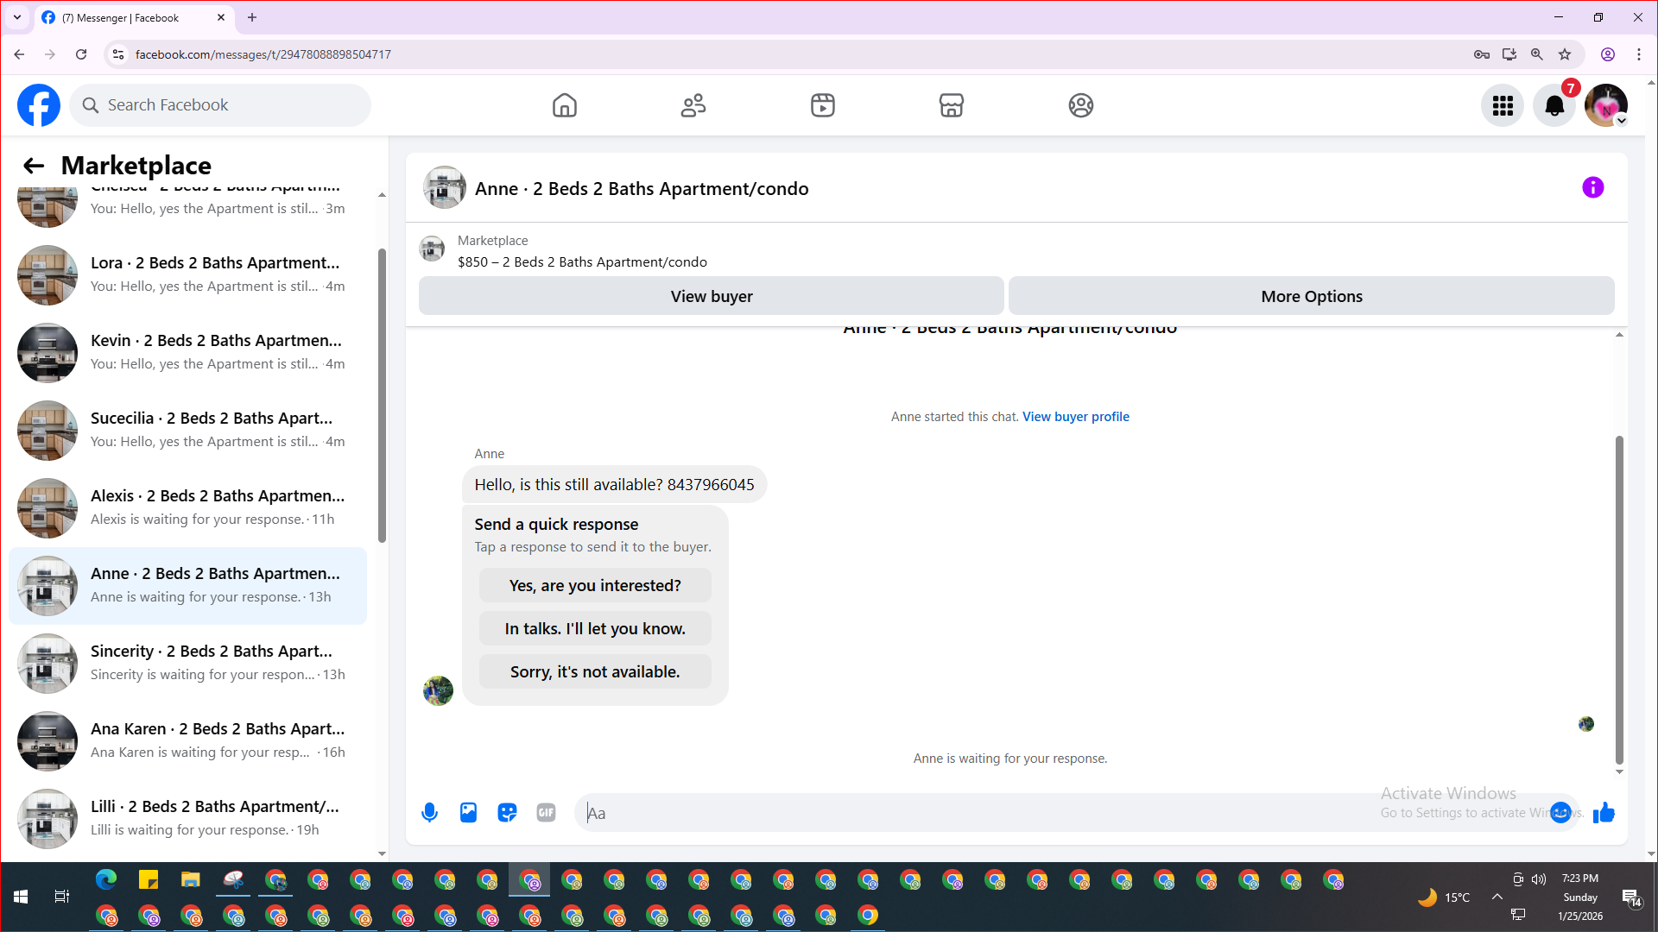Screen dimensions: 1658x932
Task: Open Ana Karen's apartment conversation
Action: [188, 741]
